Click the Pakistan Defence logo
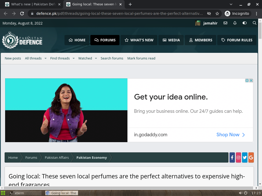Image resolution: width=262 pixels, height=196 pixels. pyautogui.click(x=22, y=40)
